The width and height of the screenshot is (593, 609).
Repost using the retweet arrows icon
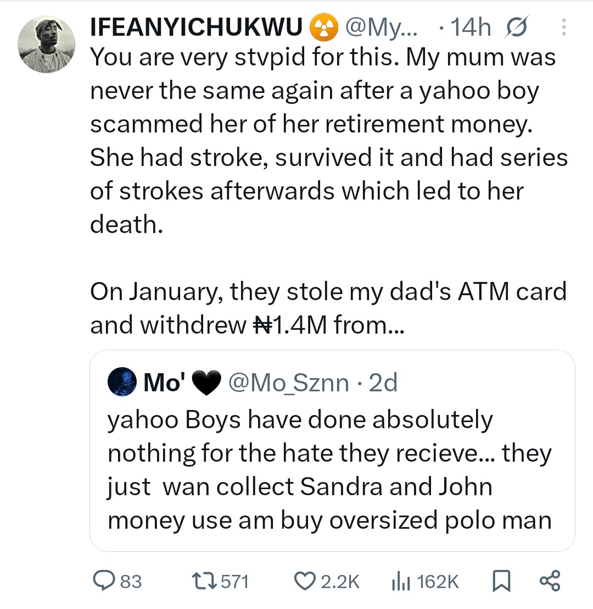tap(204, 581)
